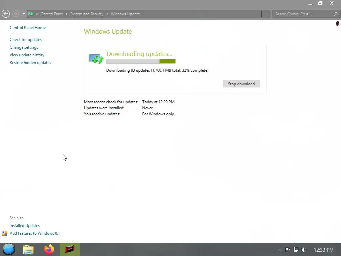
Task: Open Add features to Windows 8.1
Action: [x=35, y=233]
